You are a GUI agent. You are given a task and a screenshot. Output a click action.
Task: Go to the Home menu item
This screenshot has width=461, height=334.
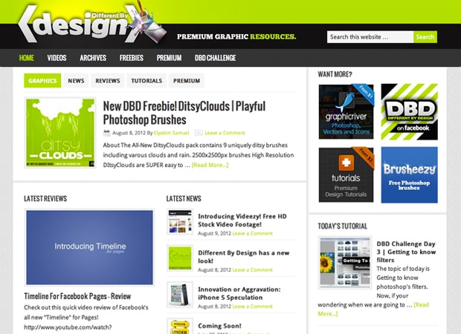tap(27, 58)
